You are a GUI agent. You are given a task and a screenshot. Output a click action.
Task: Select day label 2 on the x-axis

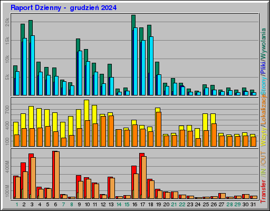click(24, 205)
